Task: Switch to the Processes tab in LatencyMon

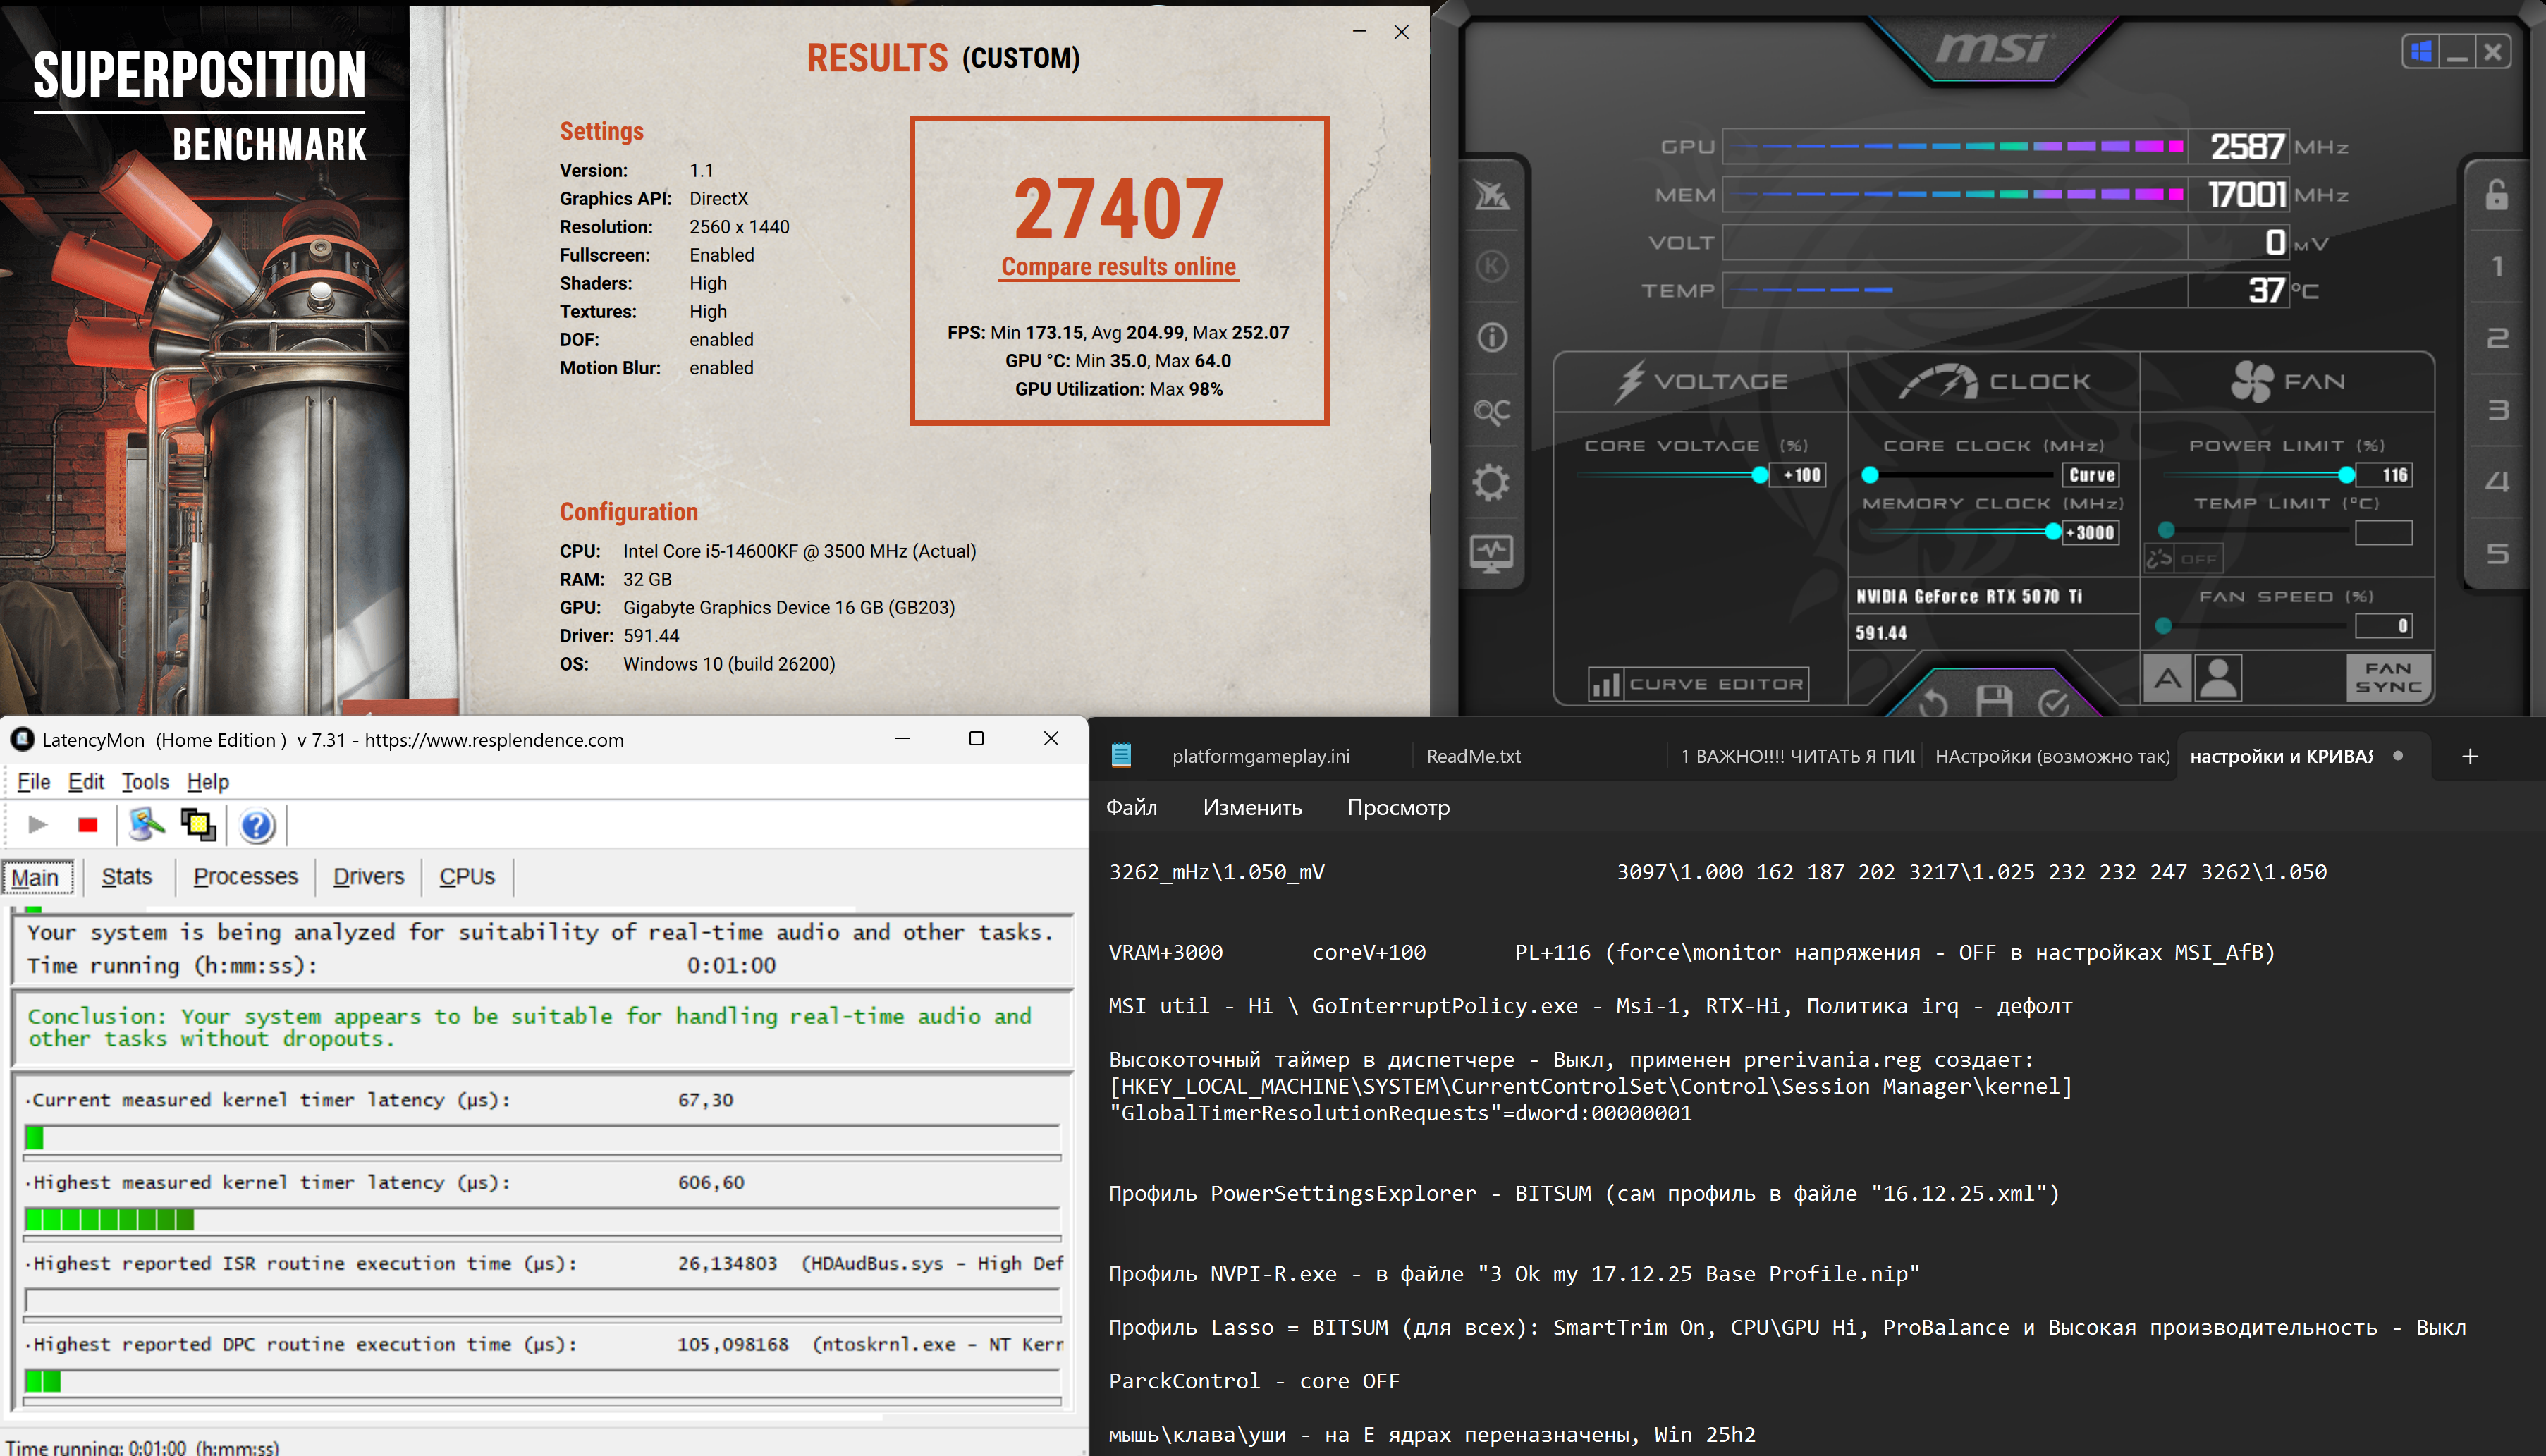Action: click(246, 877)
